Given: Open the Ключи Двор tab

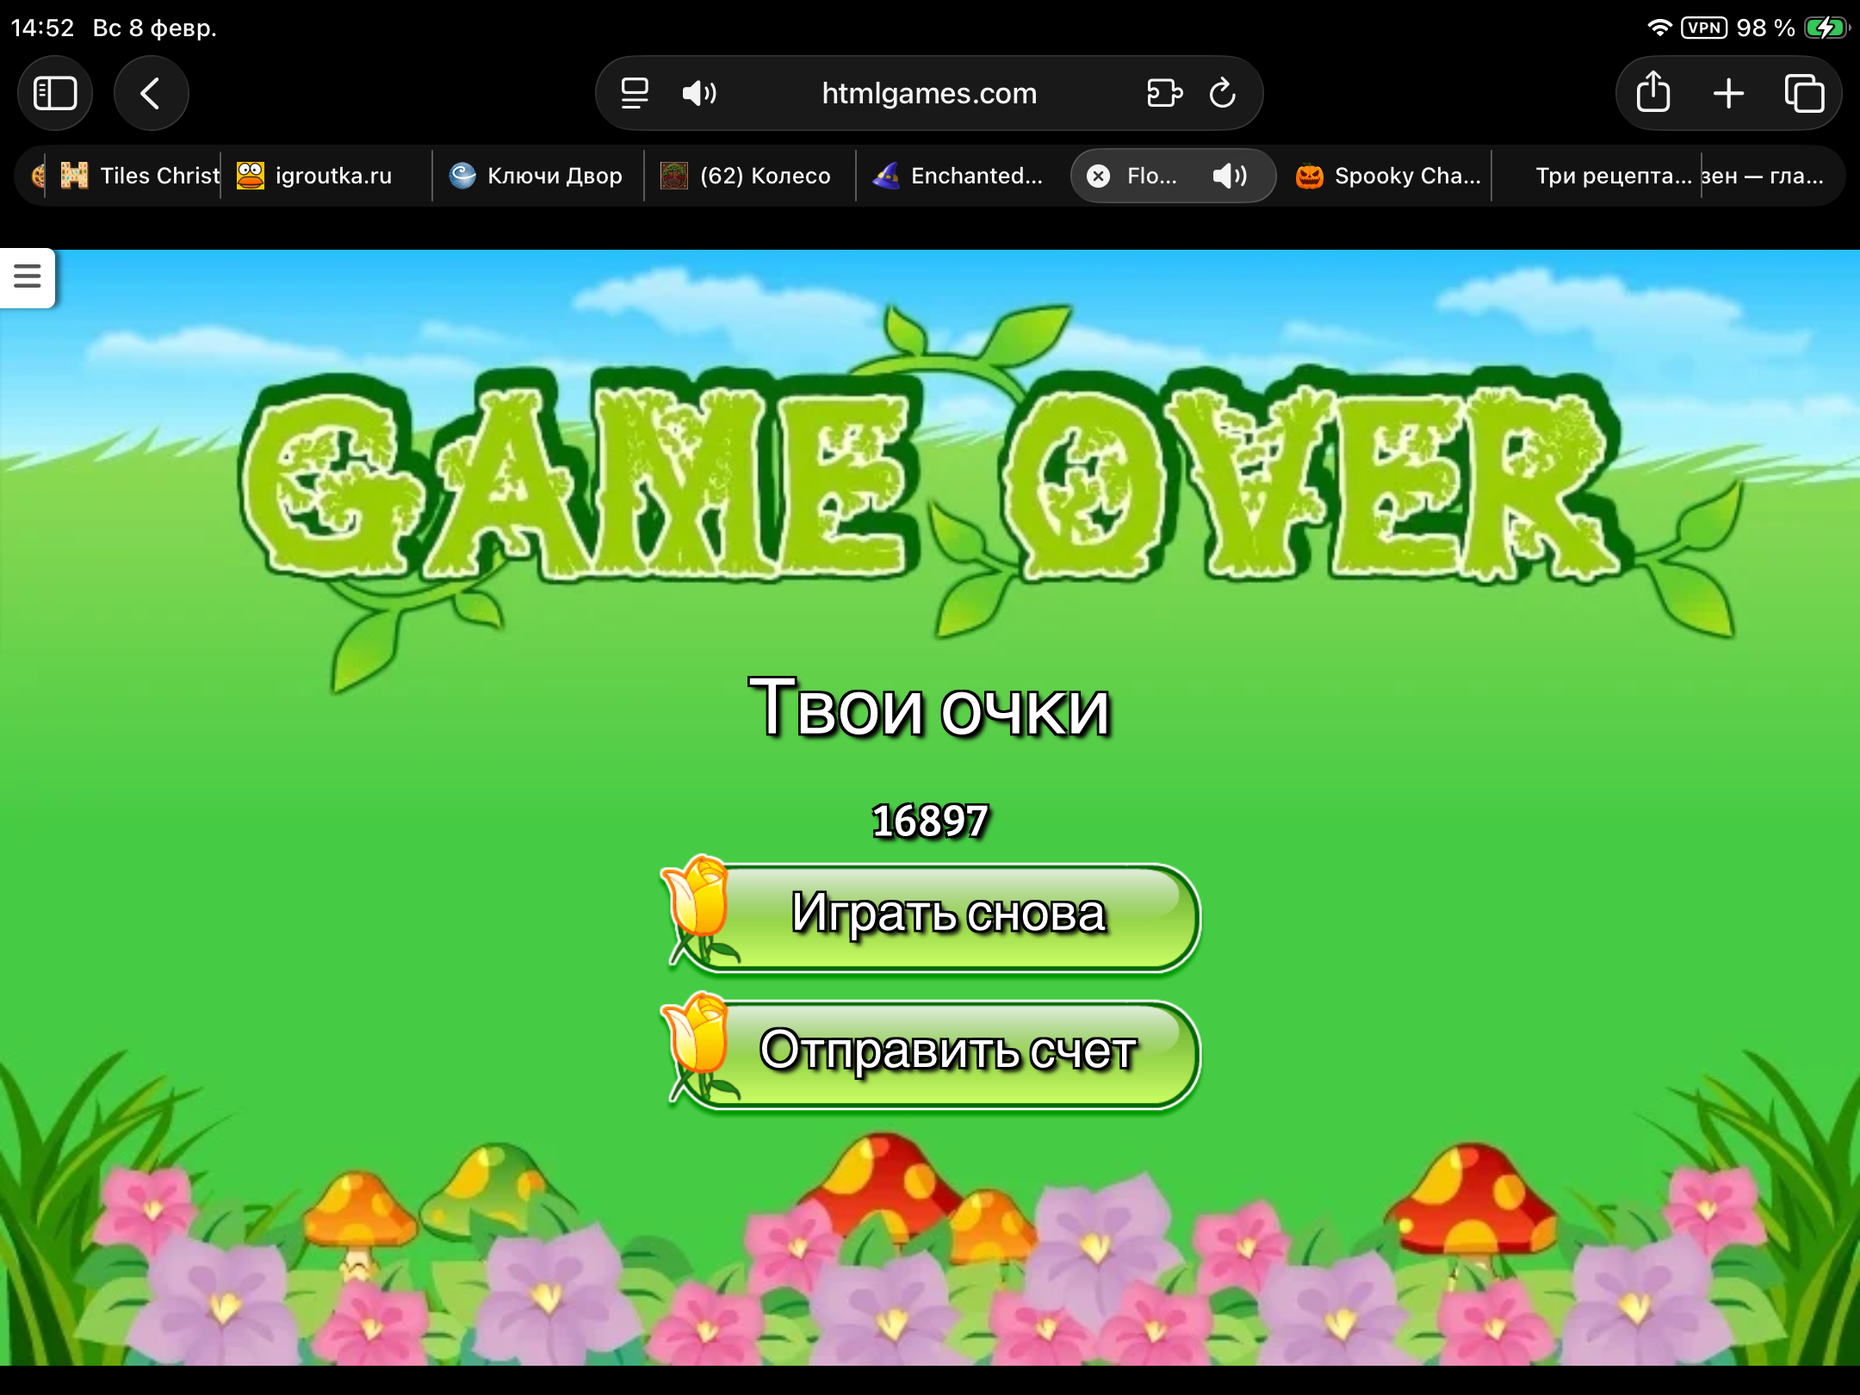Looking at the screenshot, I should pos(554,176).
